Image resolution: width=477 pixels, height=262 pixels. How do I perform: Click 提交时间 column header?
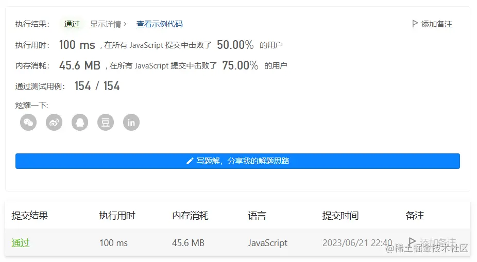340,216
